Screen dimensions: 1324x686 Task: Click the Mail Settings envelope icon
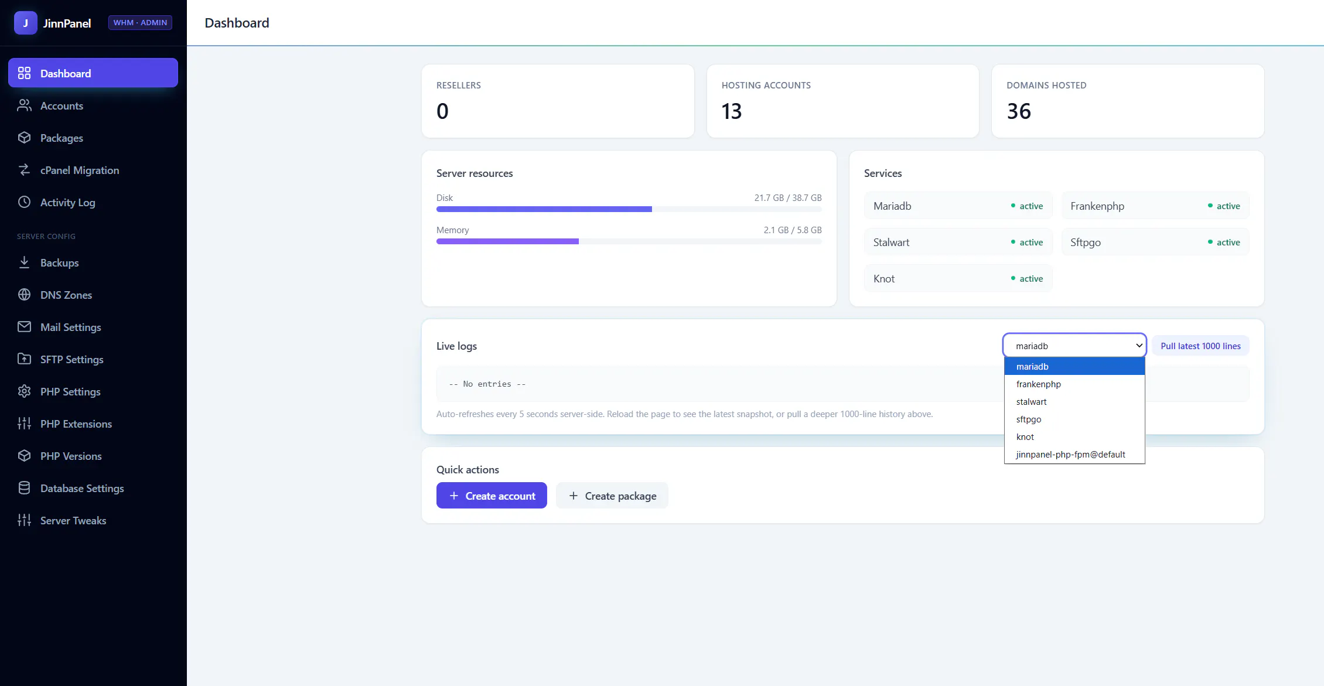[x=24, y=327]
